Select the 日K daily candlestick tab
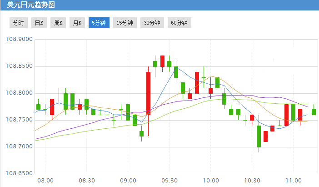 (39, 23)
